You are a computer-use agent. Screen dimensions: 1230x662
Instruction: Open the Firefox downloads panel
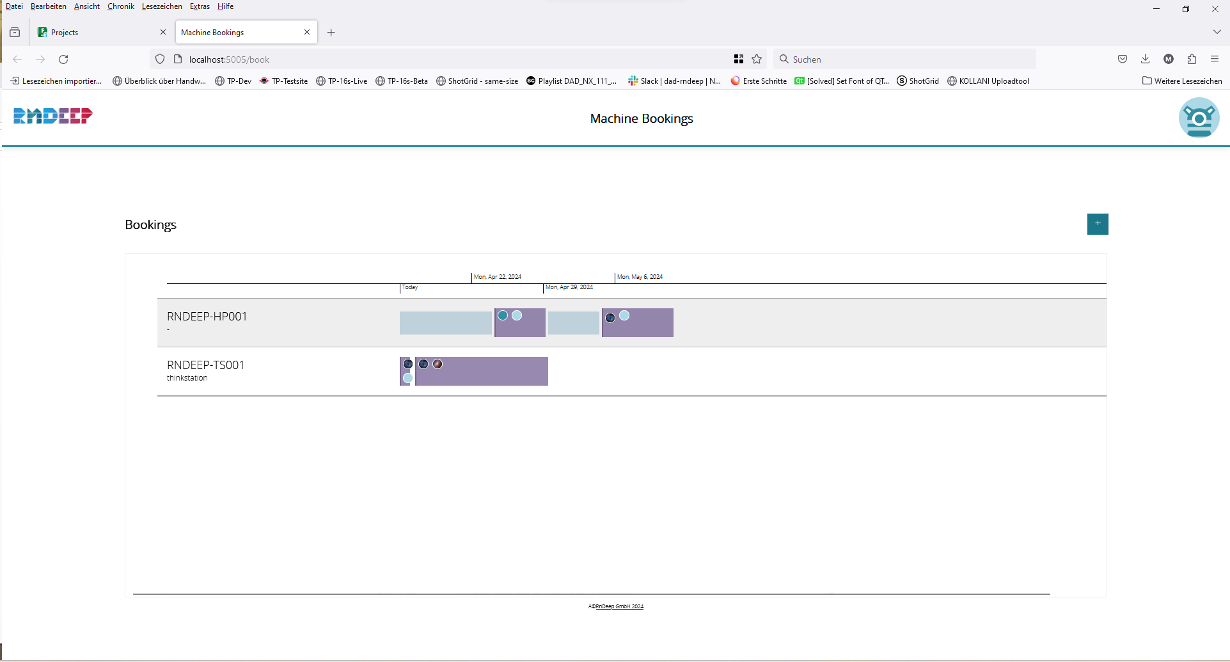click(1145, 59)
